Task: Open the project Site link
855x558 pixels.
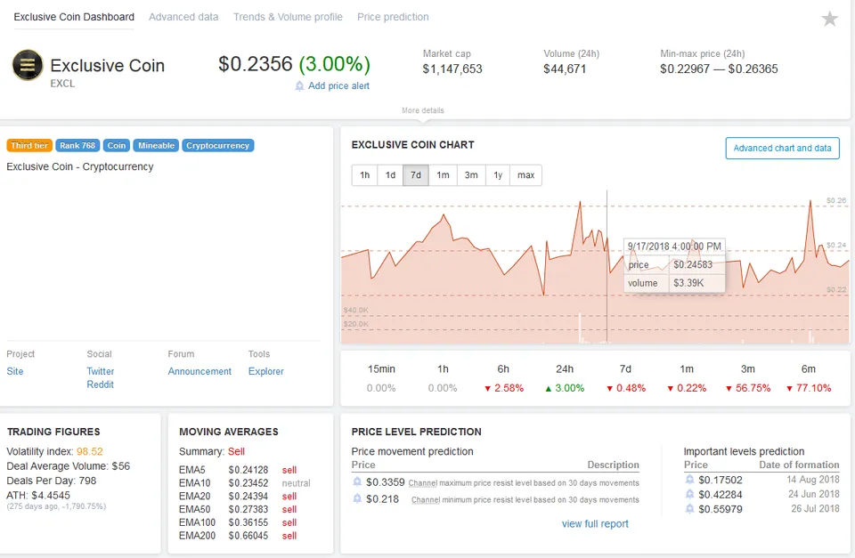Action: pyautogui.click(x=15, y=371)
